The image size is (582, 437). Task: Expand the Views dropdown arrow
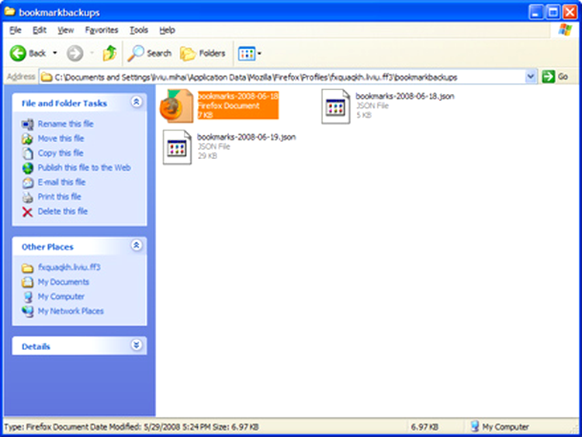(259, 54)
